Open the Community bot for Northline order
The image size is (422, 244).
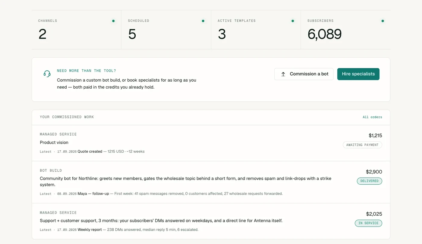click(211, 182)
